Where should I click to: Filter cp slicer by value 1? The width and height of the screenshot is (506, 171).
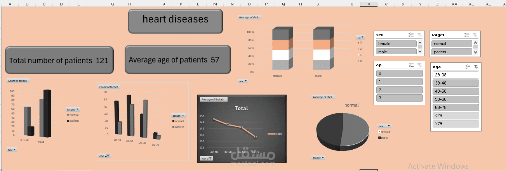click(399, 81)
